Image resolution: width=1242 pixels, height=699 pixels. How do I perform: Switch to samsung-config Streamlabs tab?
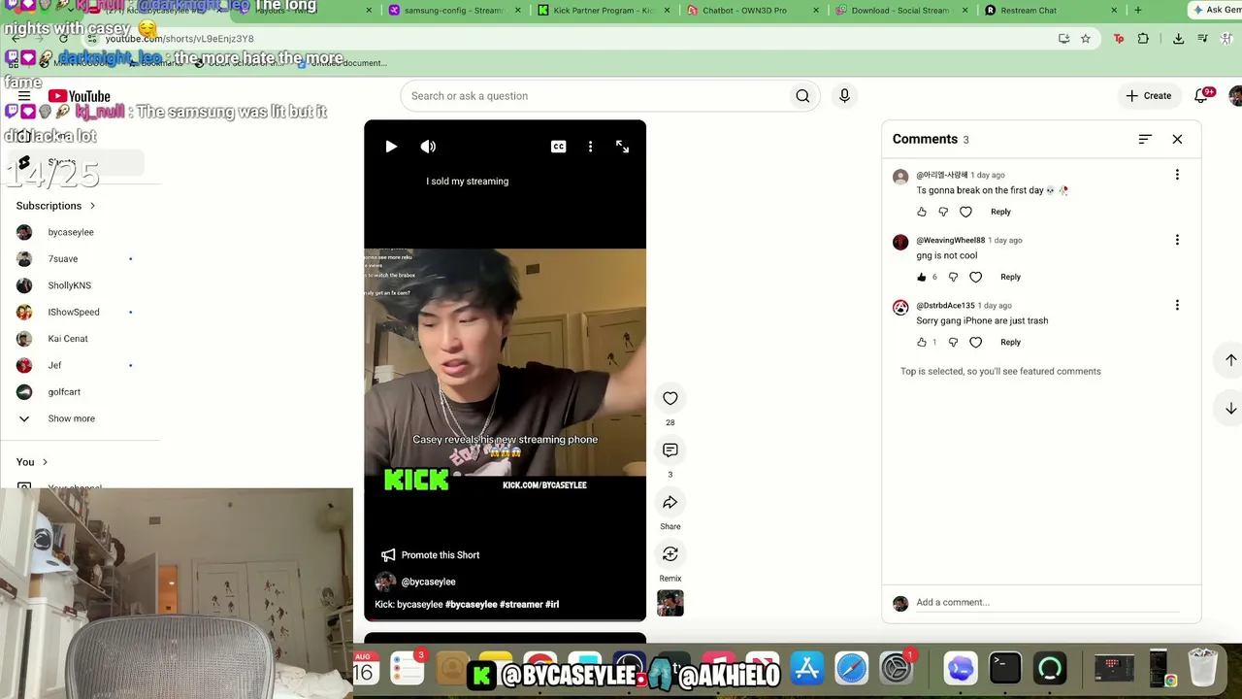454,11
